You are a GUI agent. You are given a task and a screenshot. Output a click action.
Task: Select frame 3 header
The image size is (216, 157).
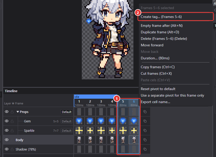pyautogui.click(x=101, y=103)
